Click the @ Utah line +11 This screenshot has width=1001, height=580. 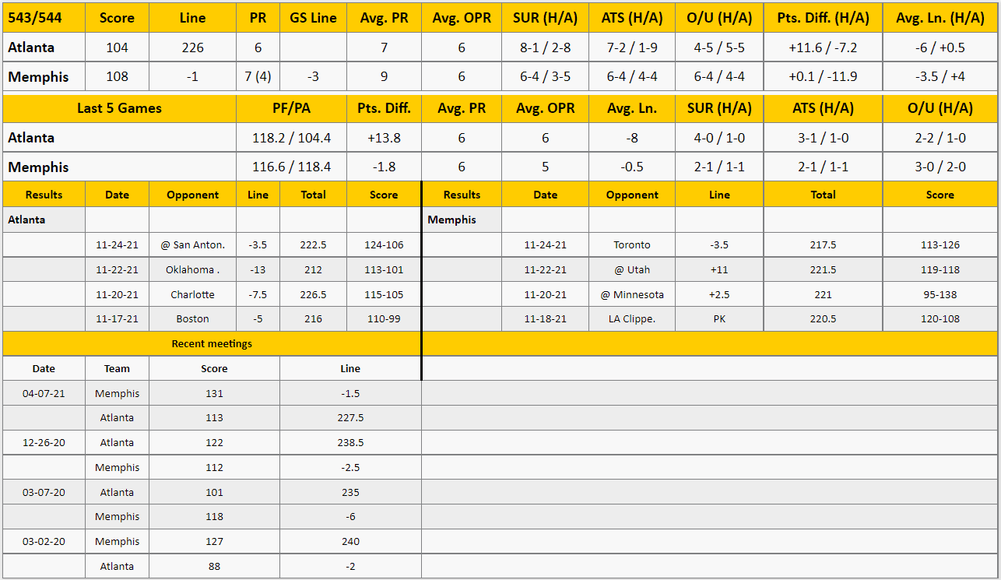[719, 269]
